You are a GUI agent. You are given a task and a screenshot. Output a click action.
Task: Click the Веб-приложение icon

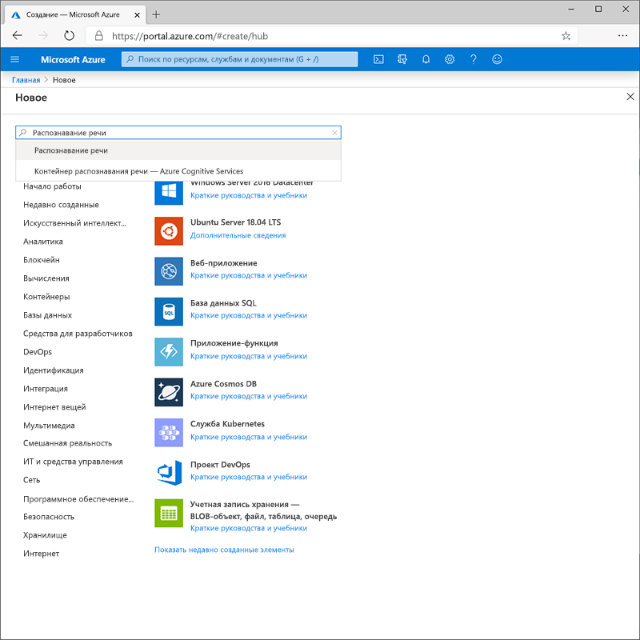[169, 271]
